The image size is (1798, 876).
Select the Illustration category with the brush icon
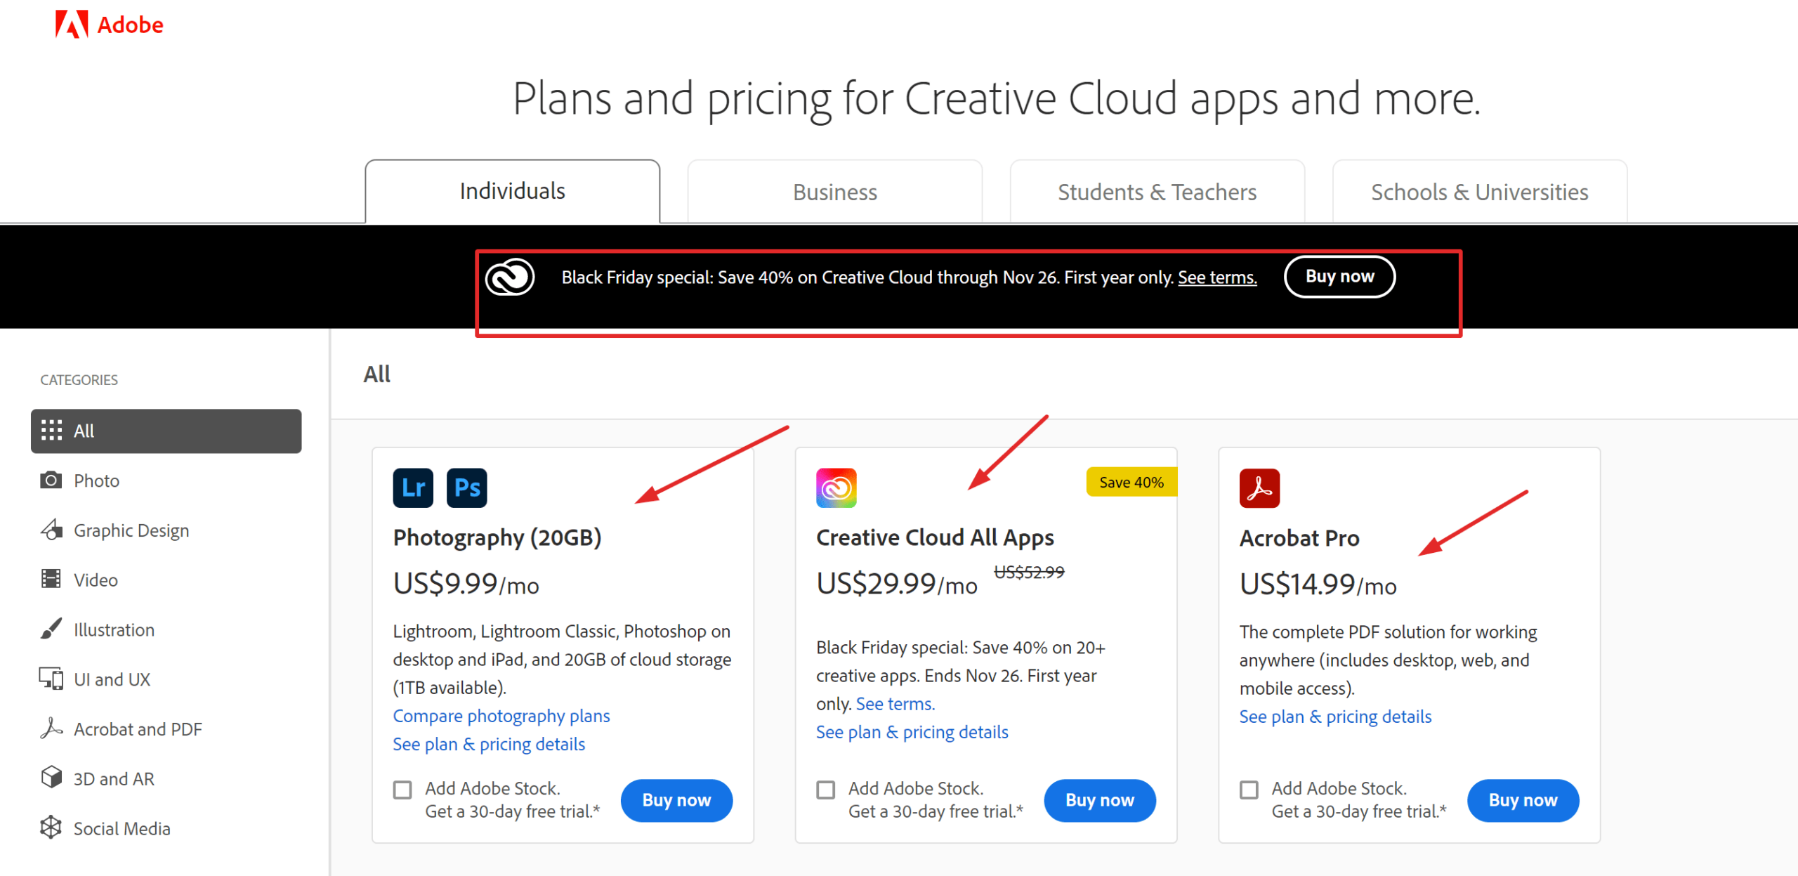tap(113, 629)
